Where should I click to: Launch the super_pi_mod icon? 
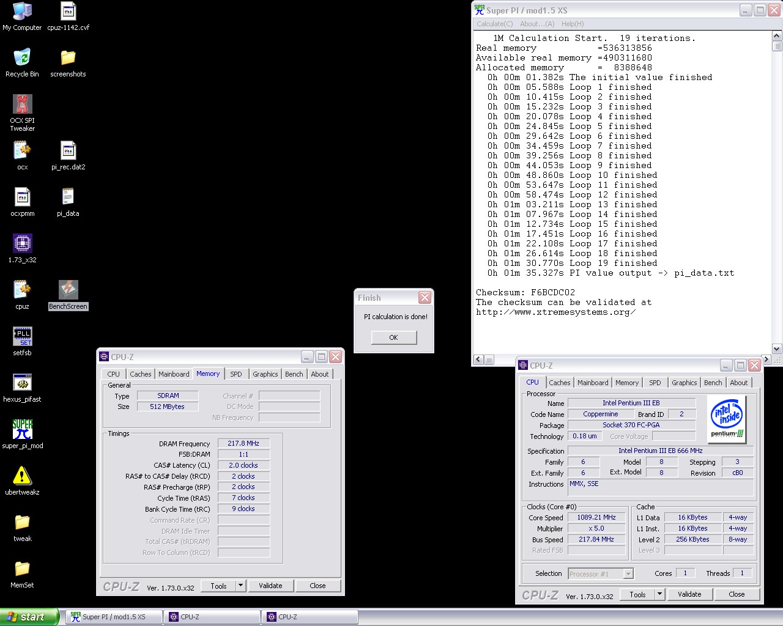pos(22,434)
